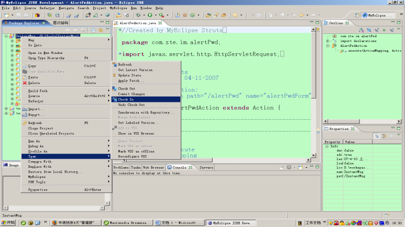Toggle Hide Non-Public Members green dot icon
Viewport: 405px width, 227px height.
point(384,30)
